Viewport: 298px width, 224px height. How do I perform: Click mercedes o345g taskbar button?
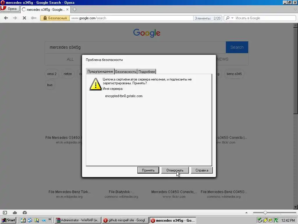[x=173, y=220]
